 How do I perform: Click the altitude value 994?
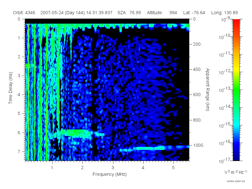pos(173,13)
